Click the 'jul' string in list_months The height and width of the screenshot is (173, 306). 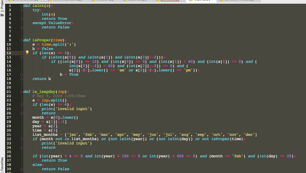[169, 134]
